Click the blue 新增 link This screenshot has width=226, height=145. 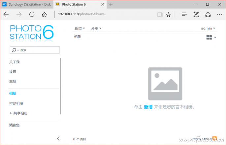tap(148, 107)
